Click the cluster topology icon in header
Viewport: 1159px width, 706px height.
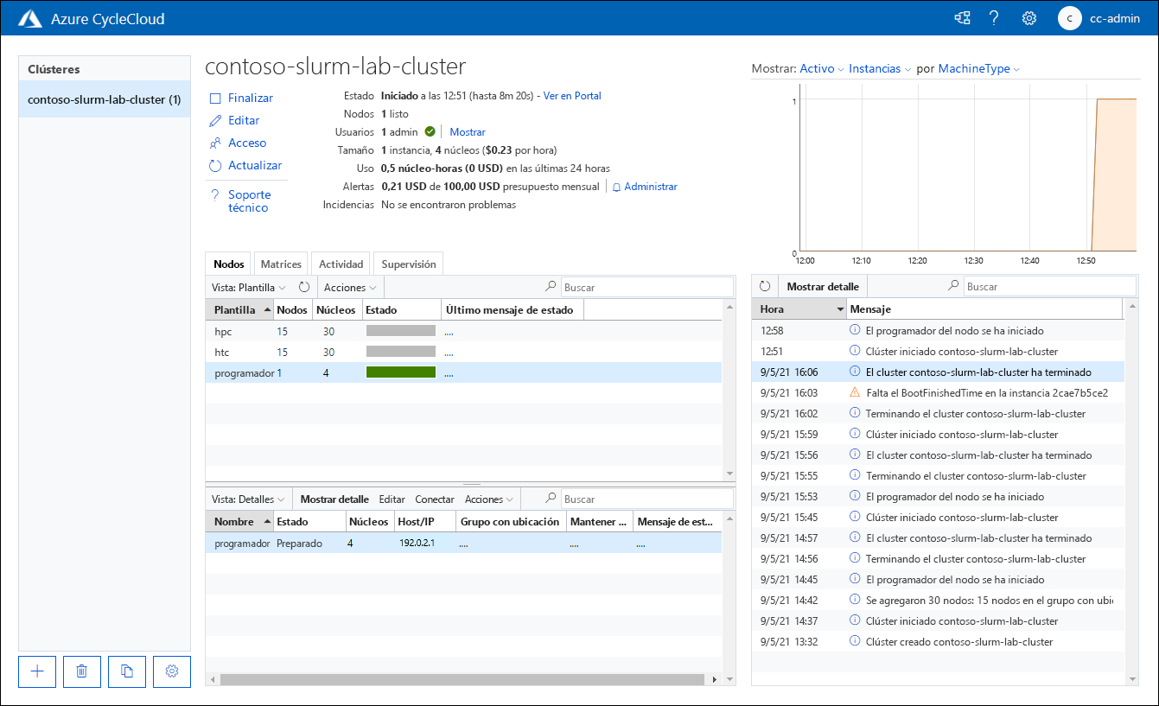pos(961,18)
